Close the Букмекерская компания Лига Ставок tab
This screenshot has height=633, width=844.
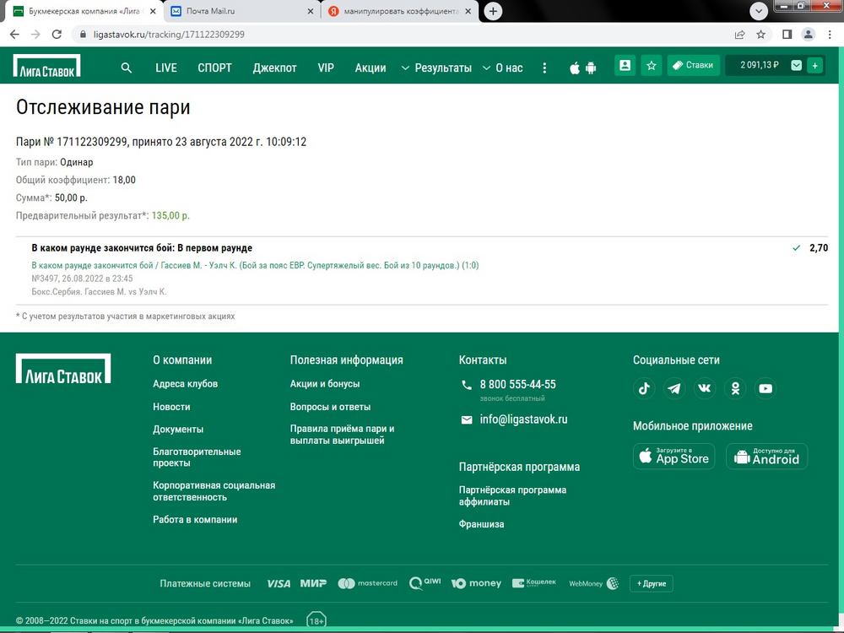[153, 11]
